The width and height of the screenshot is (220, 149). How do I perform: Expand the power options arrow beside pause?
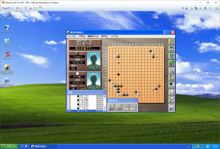[x=21, y=8]
